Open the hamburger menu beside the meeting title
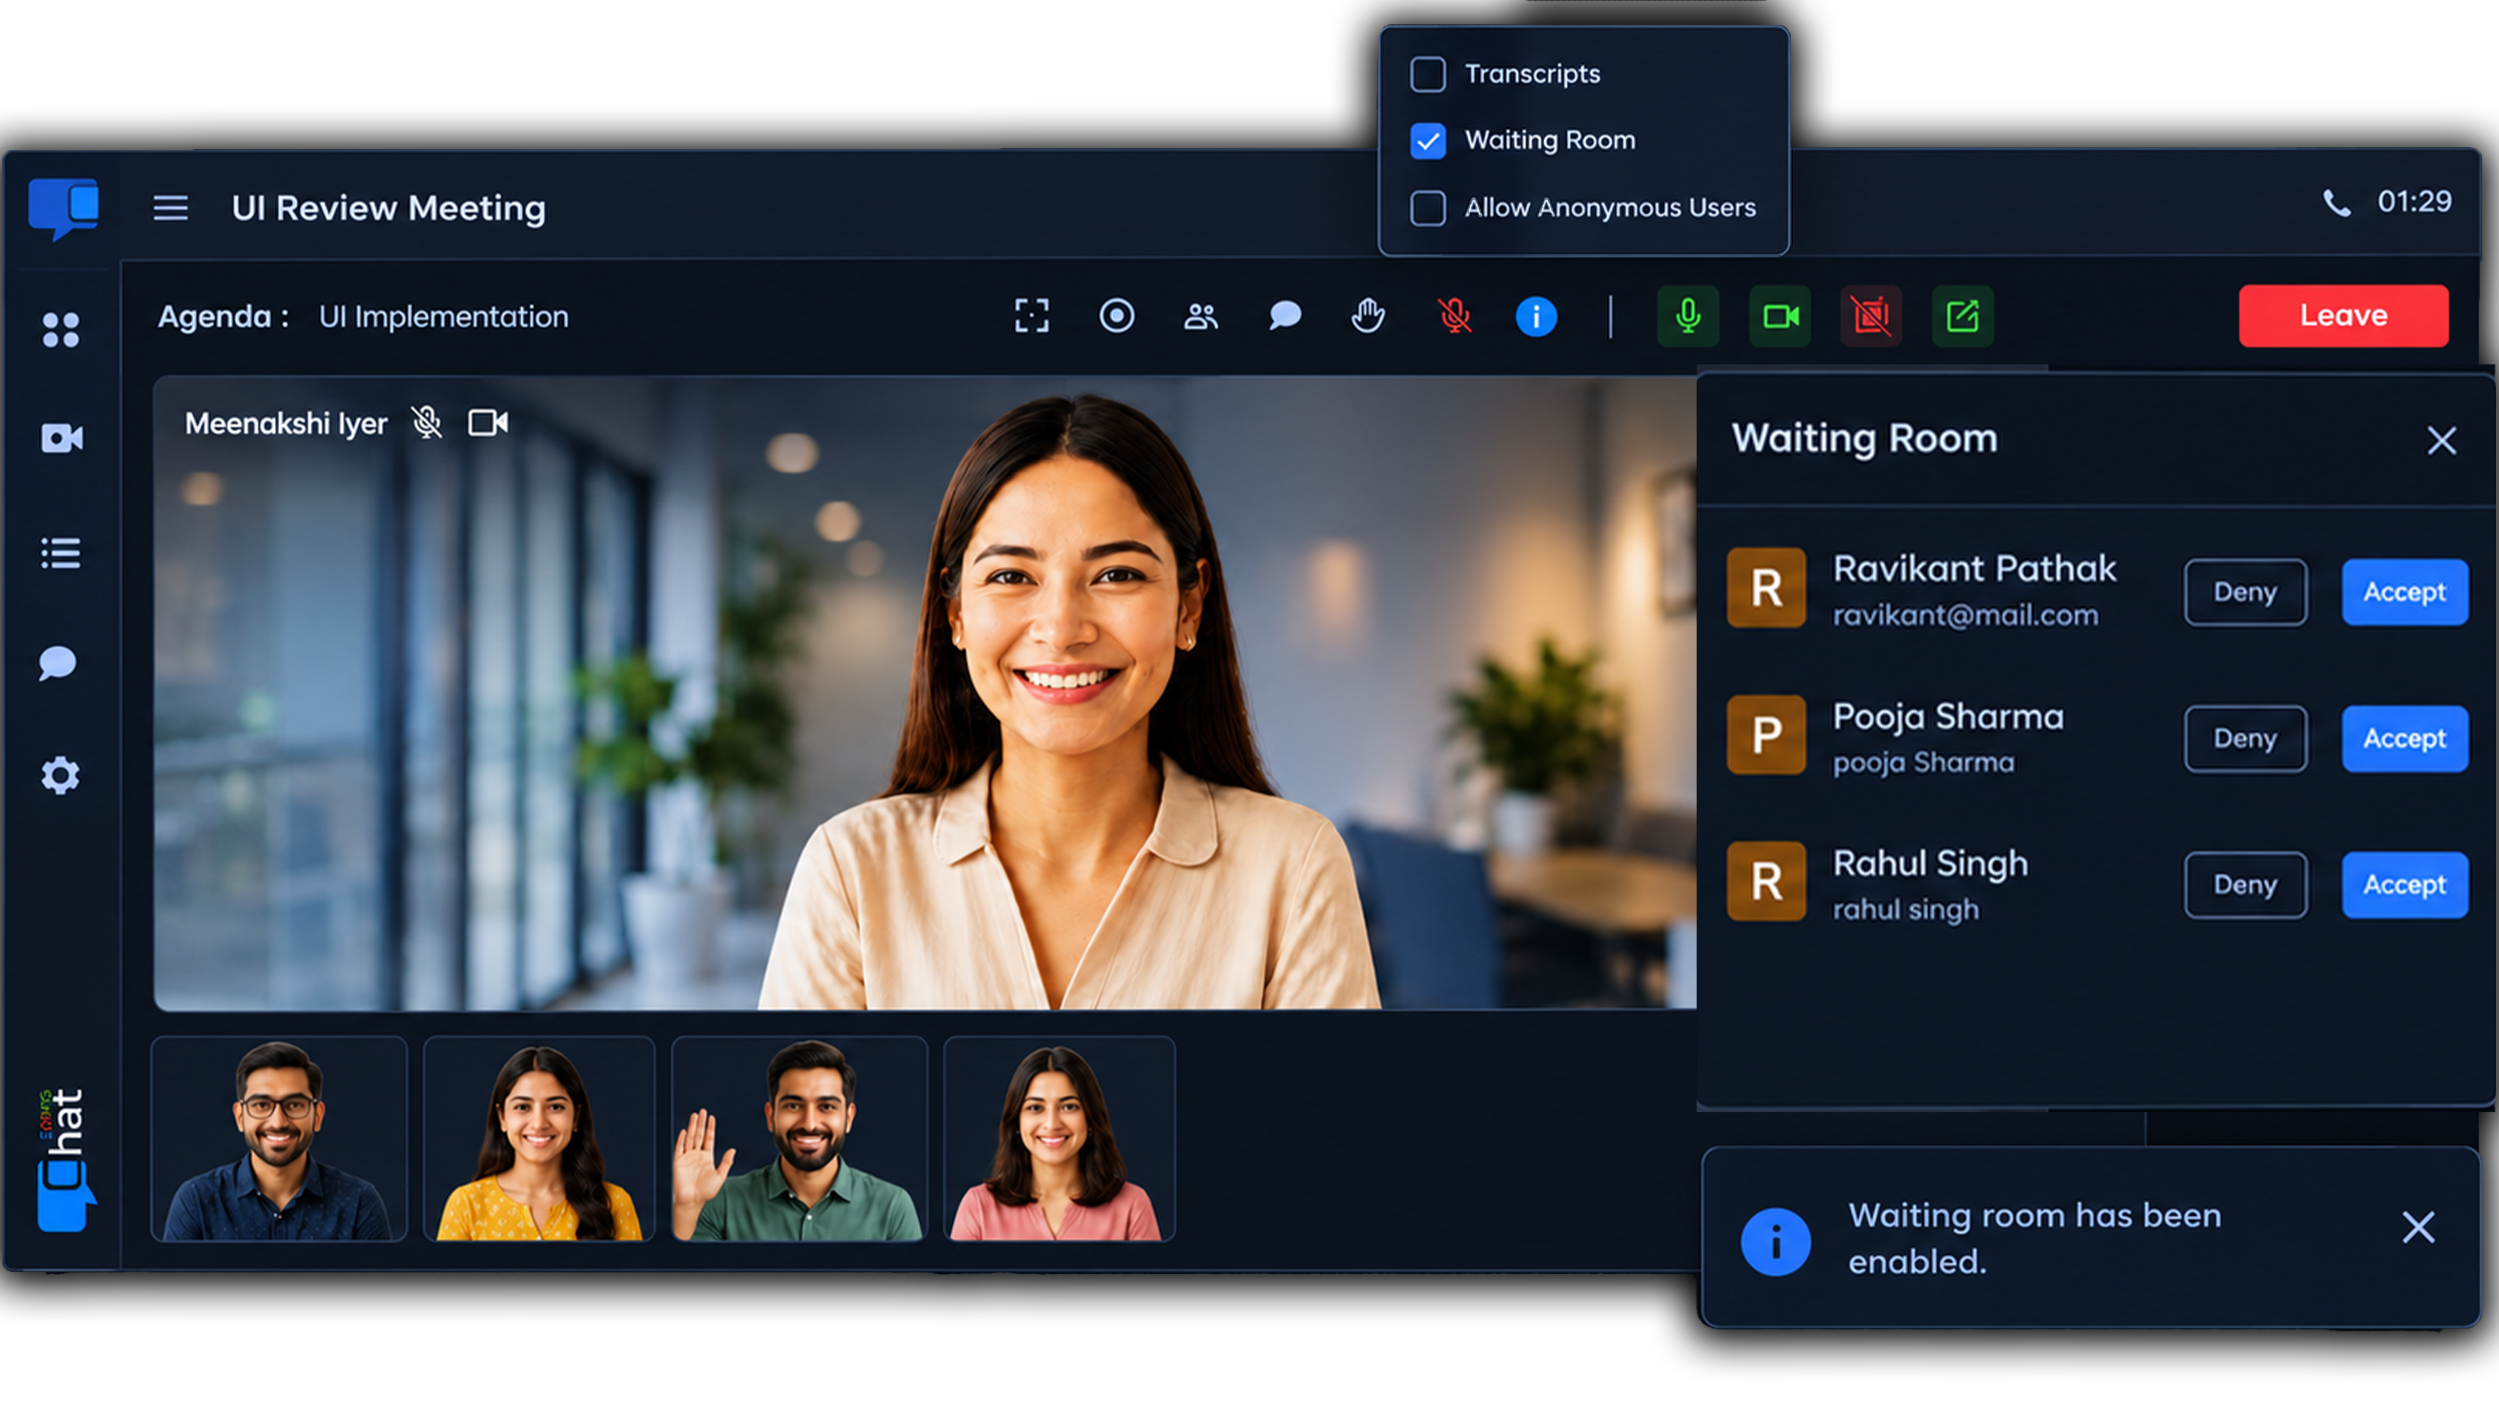Screen dimensions: 2499x1405 pyautogui.click(x=171, y=207)
